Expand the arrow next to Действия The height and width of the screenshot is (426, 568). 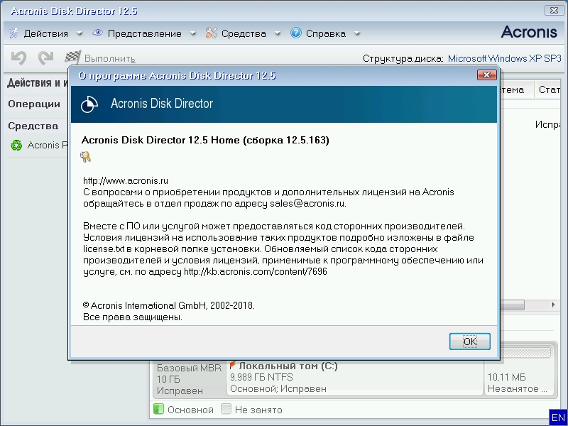[80, 33]
